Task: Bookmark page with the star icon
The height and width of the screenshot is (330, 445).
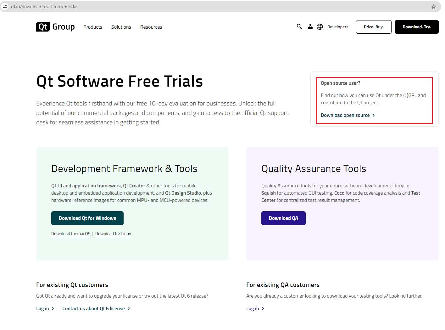Action: pos(434,7)
